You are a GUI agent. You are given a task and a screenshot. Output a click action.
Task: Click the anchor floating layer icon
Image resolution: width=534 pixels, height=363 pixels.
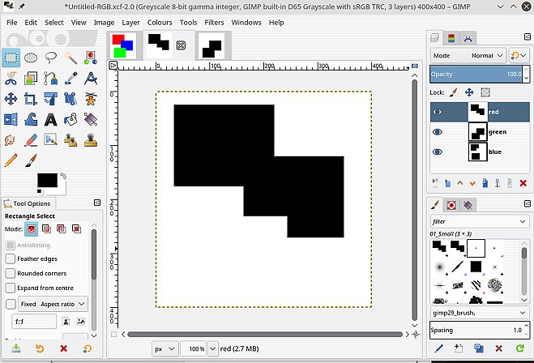[498, 184]
